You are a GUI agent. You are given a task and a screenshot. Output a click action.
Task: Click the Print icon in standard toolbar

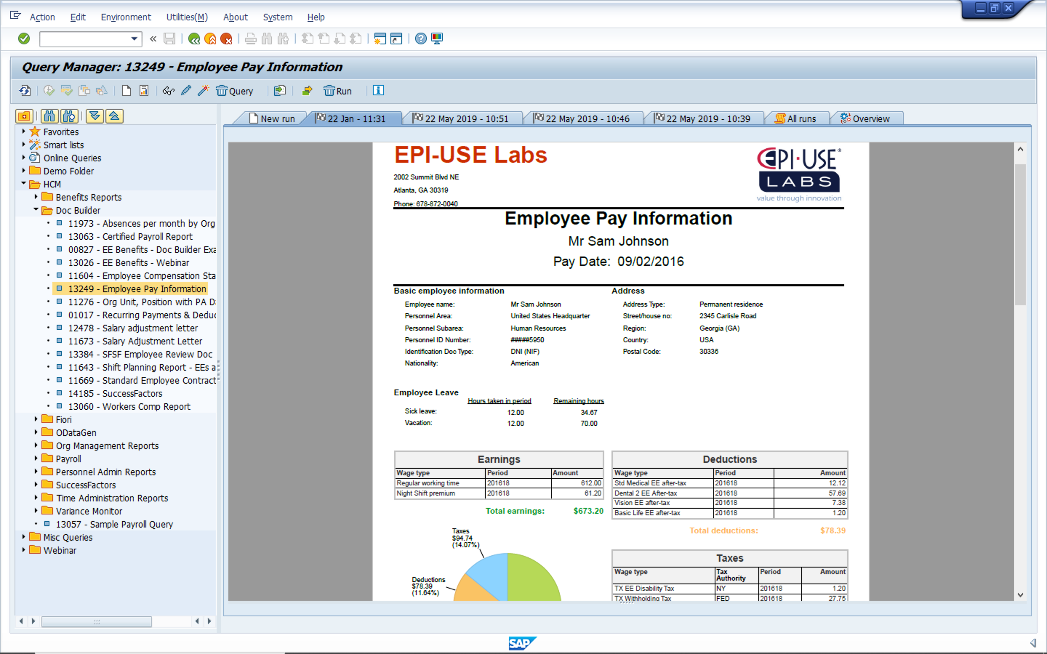pos(250,39)
